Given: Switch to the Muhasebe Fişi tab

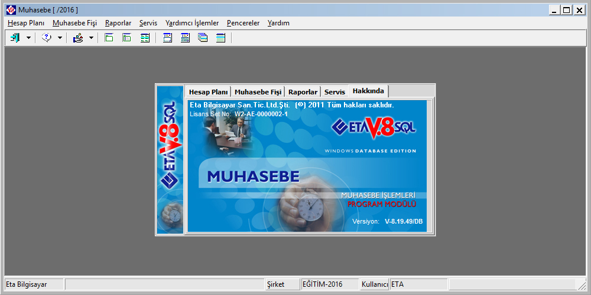Looking at the screenshot, I should tap(258, 92).
